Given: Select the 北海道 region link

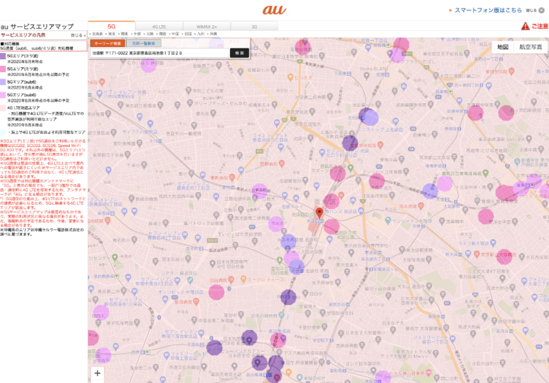Looking at the screenshot, I should pos(97,33).
